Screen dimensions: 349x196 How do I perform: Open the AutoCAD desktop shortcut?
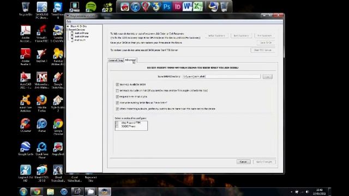coord(26,80)
